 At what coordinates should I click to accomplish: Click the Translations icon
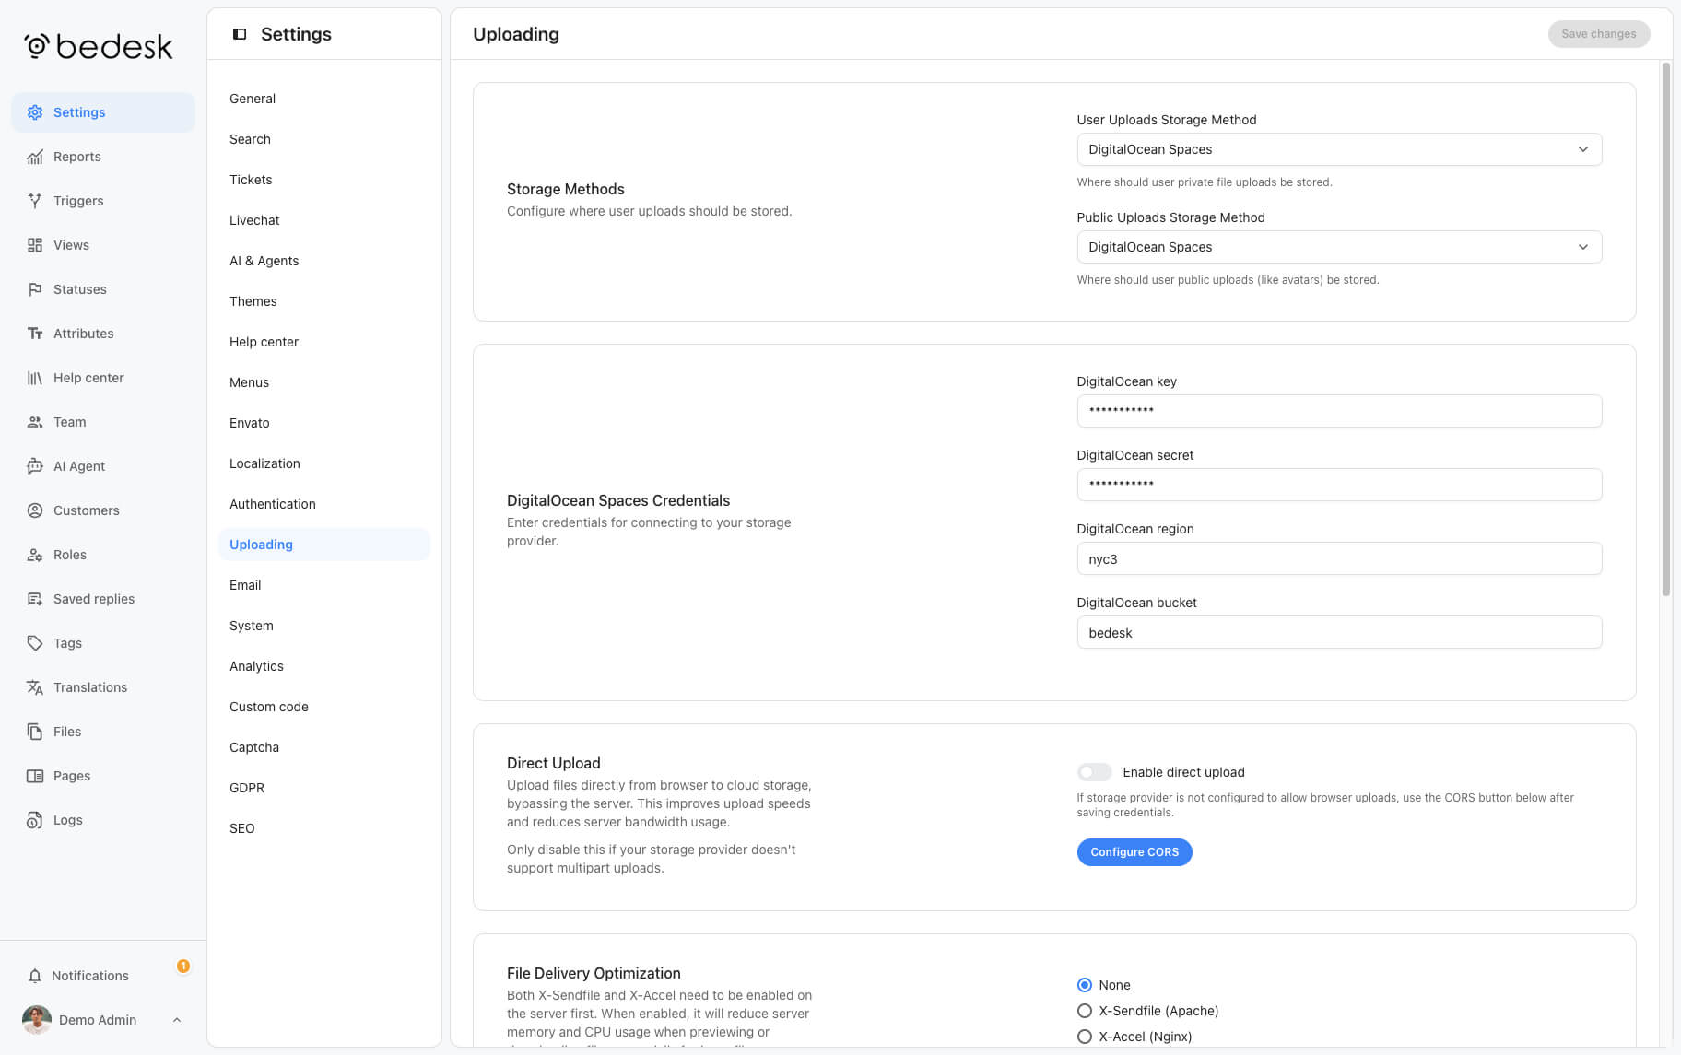pos(35,687)
